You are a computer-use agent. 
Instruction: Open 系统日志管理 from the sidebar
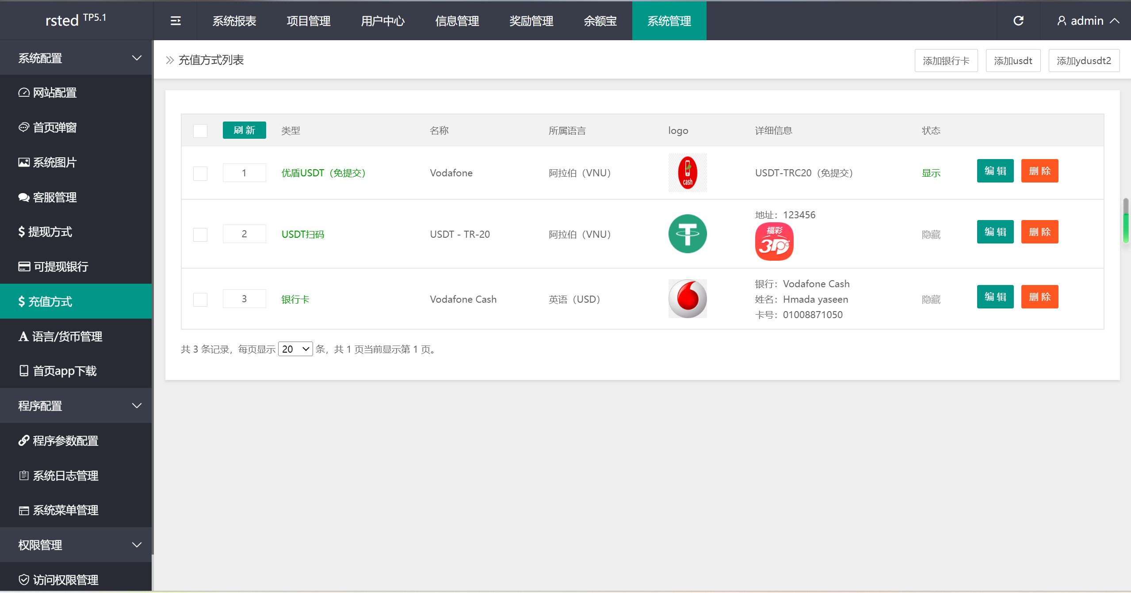tap(65, 475)
